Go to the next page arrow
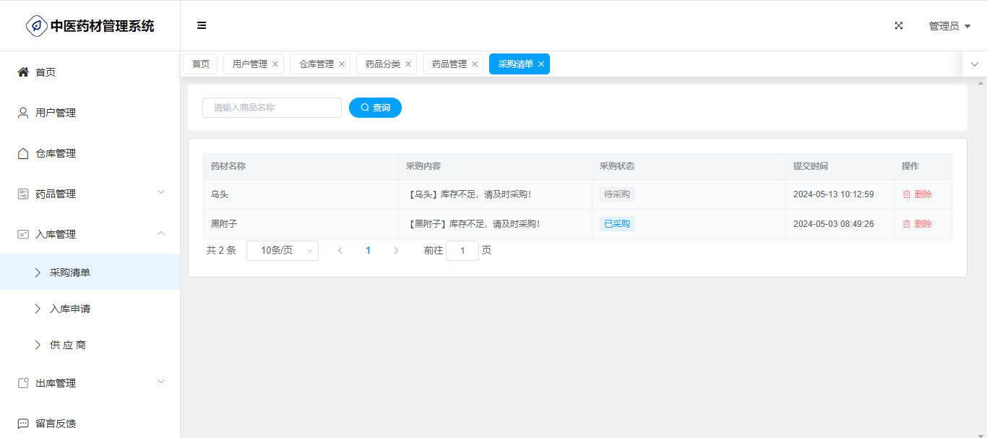This screenshot has width=987, height=438. tap(396, 251)
